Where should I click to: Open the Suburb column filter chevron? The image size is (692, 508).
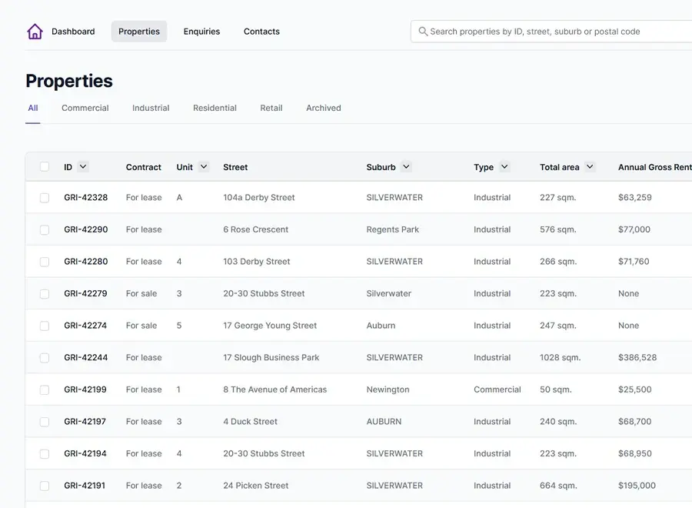tap(406, 167)
